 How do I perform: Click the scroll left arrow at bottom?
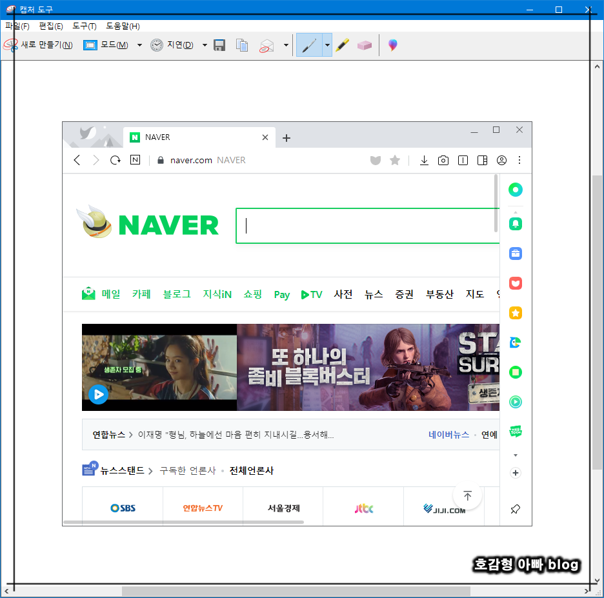[6, 591]
